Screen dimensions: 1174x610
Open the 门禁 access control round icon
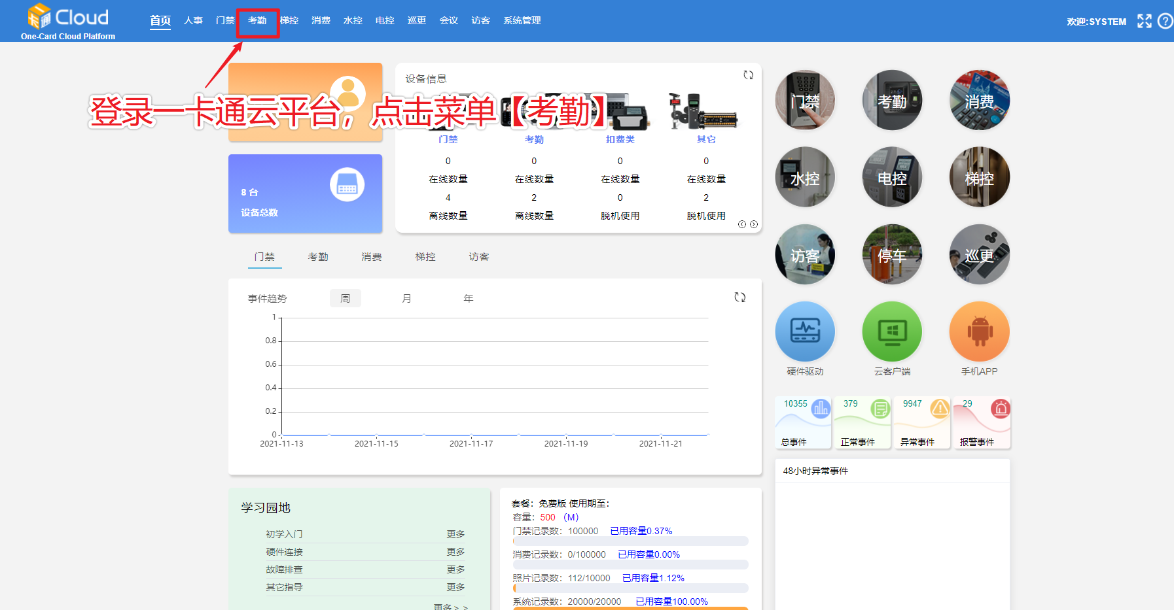coord(805,100)
